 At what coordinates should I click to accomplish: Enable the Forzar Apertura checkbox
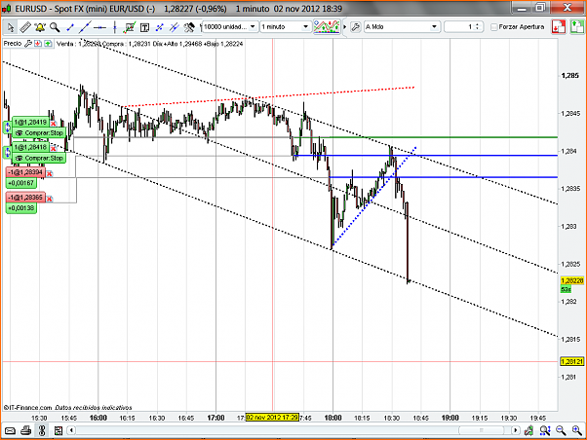(x=494, y=27)
